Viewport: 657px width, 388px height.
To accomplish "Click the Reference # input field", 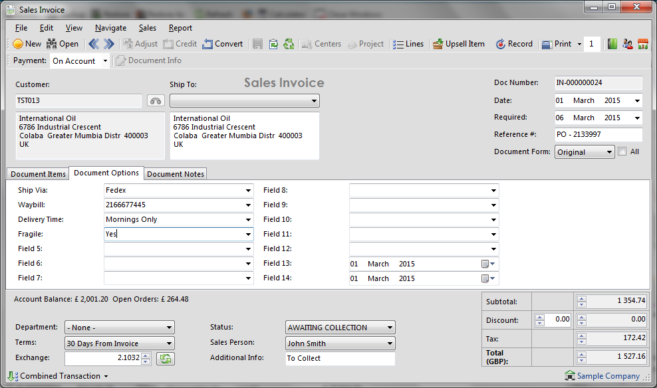I will 598,135.
